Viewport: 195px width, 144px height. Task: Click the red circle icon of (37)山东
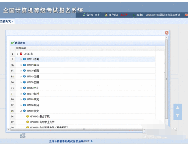21,53
